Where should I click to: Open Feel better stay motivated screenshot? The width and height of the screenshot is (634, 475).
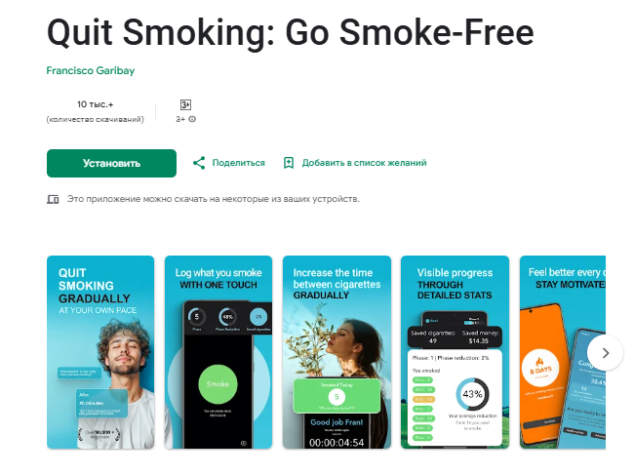[x=563, y=352]
